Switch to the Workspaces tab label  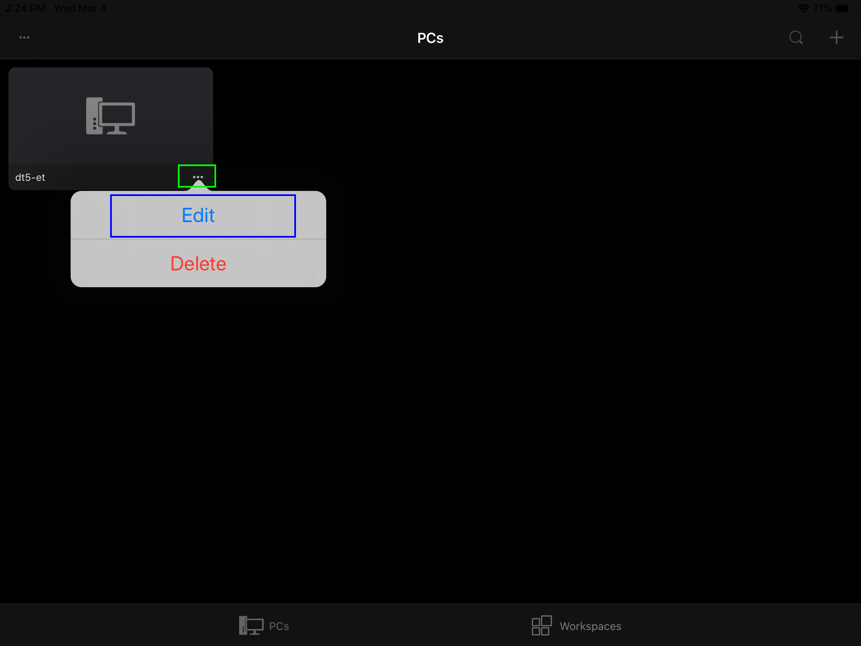[590, 626]
